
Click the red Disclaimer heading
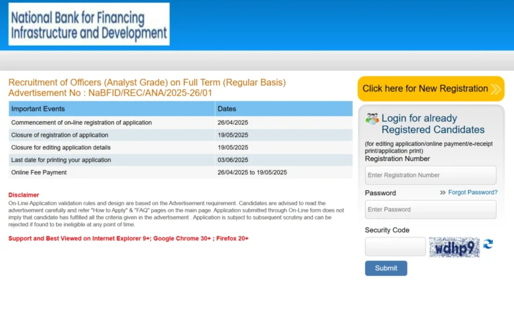point(24,195)
